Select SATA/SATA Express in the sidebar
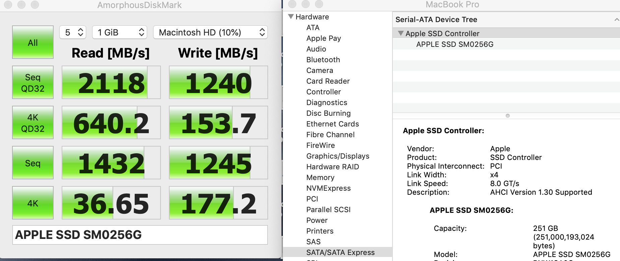Image resolution: width=620 pixels, height=261 pixels. click(x=340, y=252)
